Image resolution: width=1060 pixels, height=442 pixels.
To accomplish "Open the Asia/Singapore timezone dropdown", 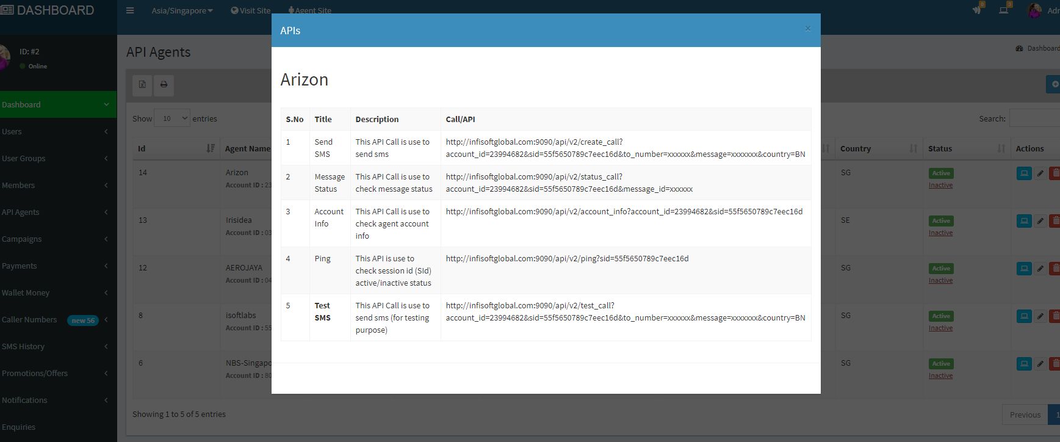I will click(182, 10).
